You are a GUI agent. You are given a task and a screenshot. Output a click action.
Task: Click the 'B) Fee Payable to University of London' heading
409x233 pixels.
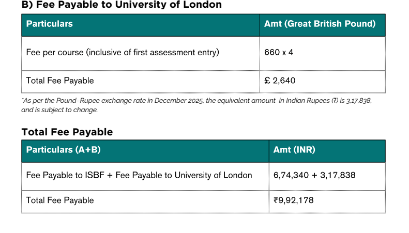click(122, 5)
